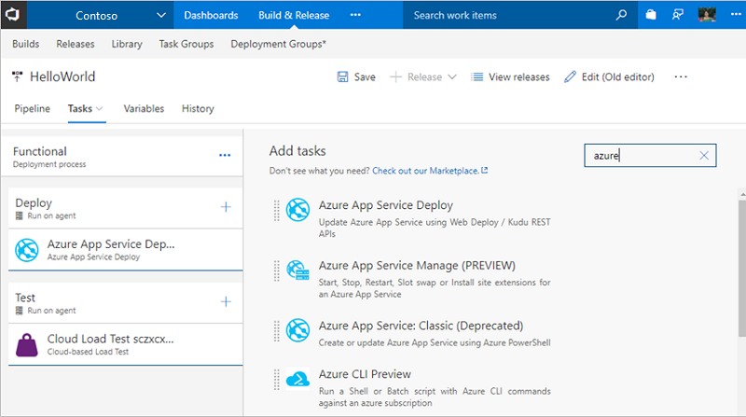Go to Deployment Groups
The height and width of the screenshot is (417, 746).
click(x=278, y=44)
